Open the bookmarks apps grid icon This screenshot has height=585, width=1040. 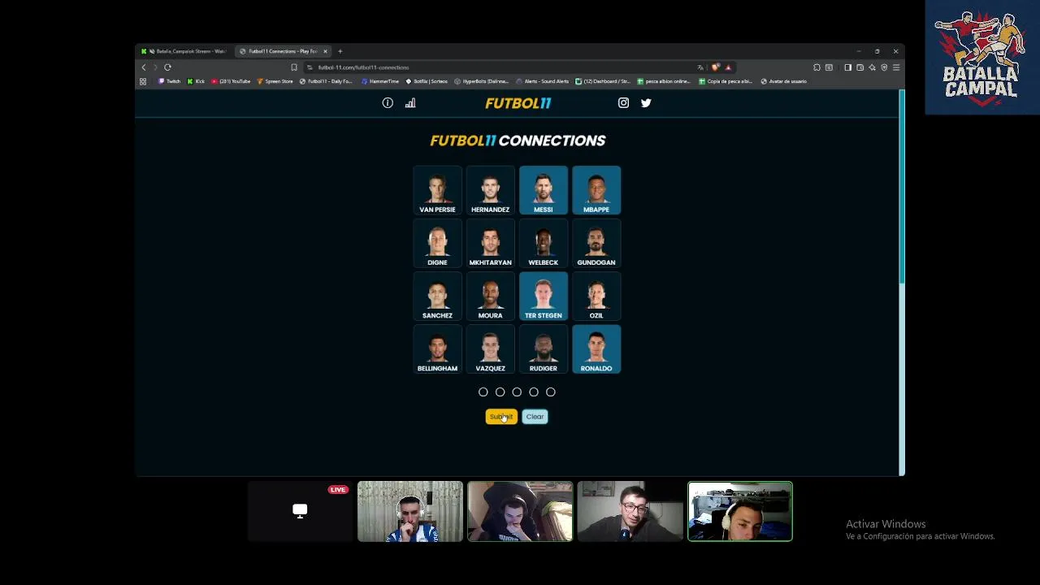143,81
